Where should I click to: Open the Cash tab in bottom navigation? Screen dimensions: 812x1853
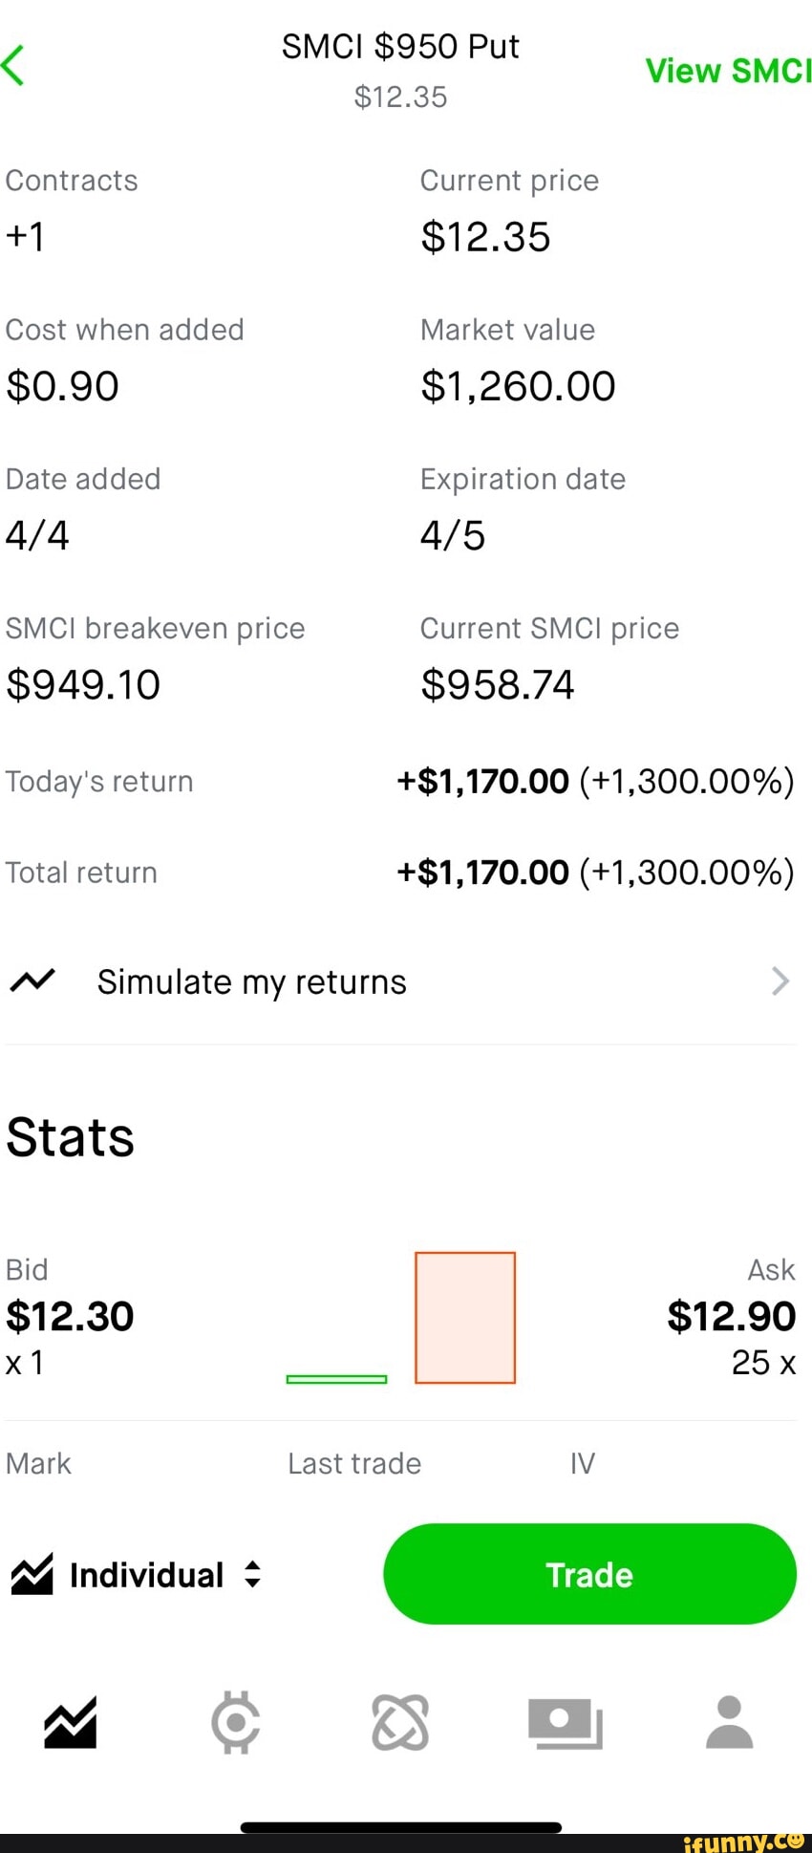(565, 1722)
